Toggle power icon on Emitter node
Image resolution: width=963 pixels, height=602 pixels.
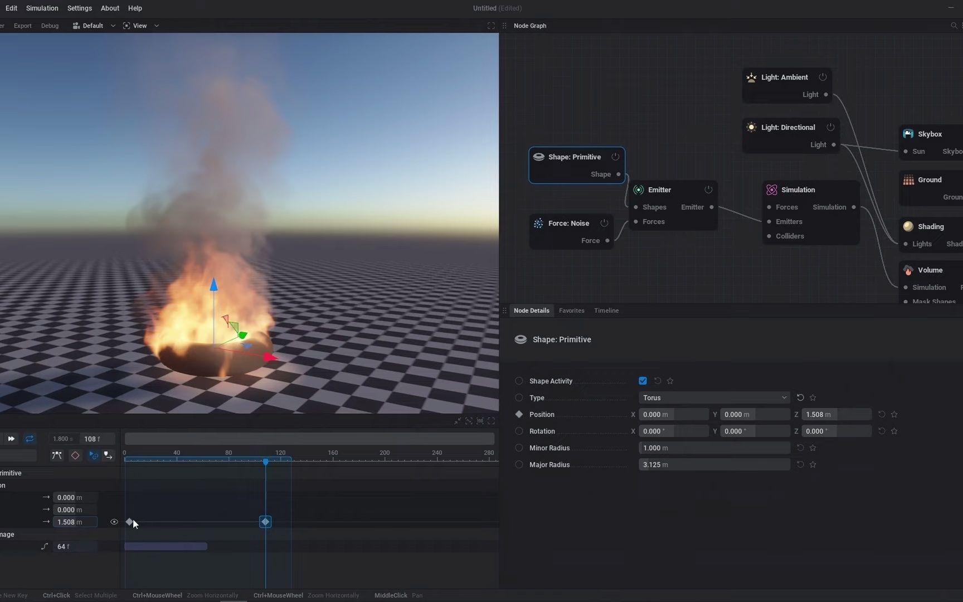[708, 190]
